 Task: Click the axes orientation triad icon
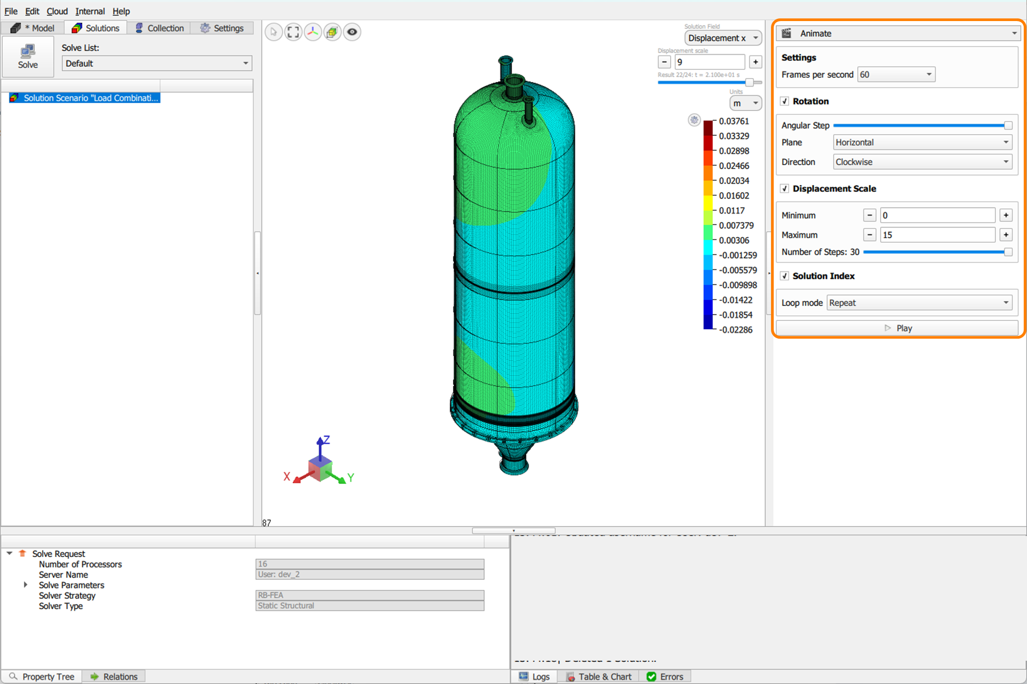pos(313,32)
